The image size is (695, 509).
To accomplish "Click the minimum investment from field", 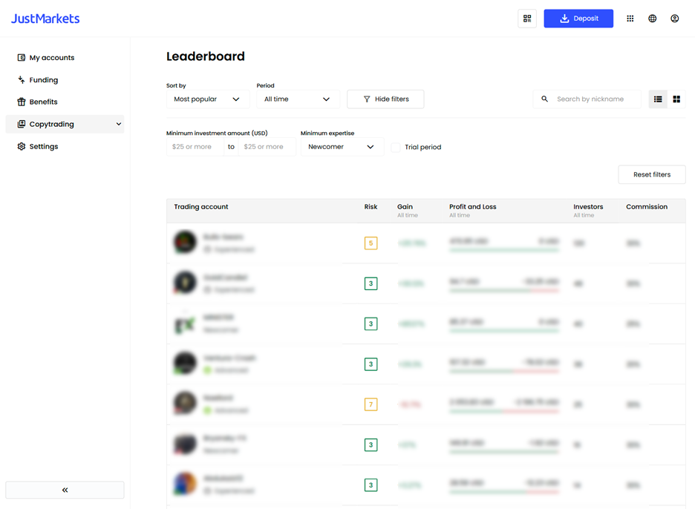I will [x=195, y=147].
